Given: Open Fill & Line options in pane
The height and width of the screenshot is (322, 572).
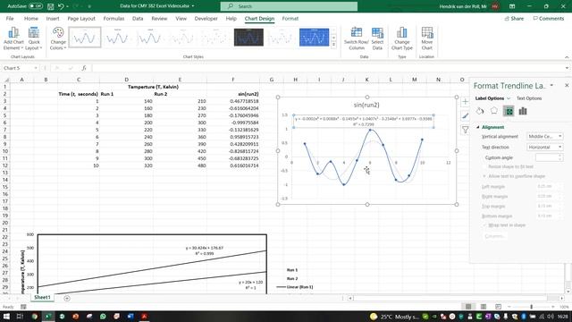Looking at the screenshot, I should point(480,111).
